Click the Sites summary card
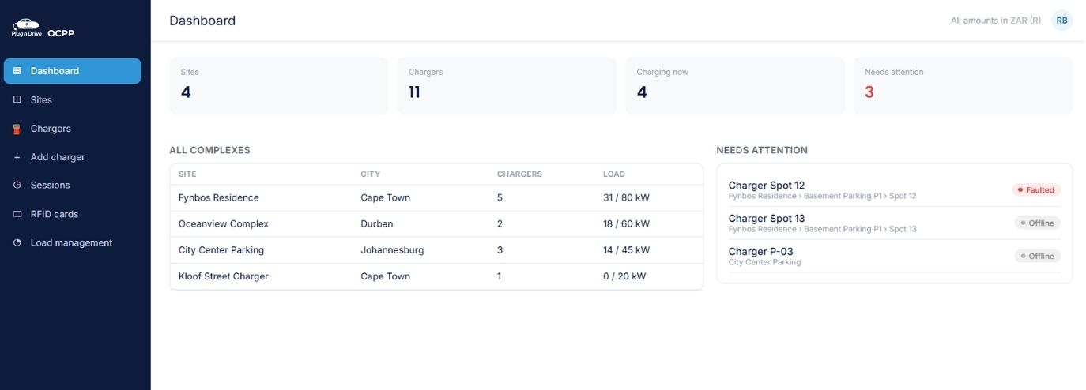The height and width of the screenshot is (390, 1086). click(279, 85)
